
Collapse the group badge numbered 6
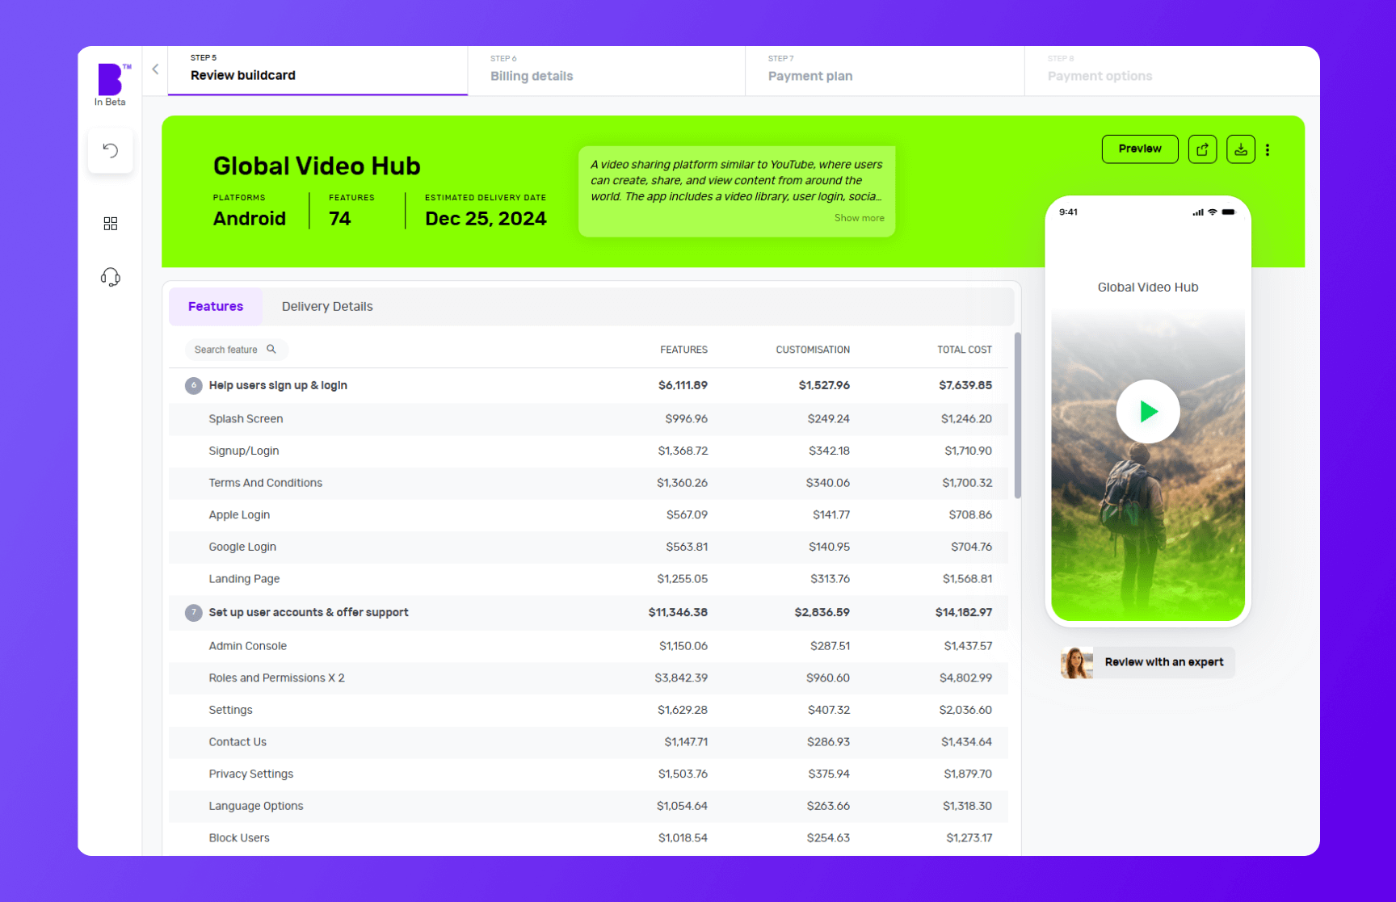pos(193,385)
